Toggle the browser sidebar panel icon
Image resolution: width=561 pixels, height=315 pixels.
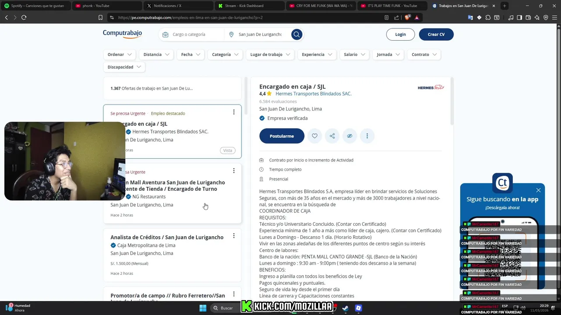click(519, 17)
